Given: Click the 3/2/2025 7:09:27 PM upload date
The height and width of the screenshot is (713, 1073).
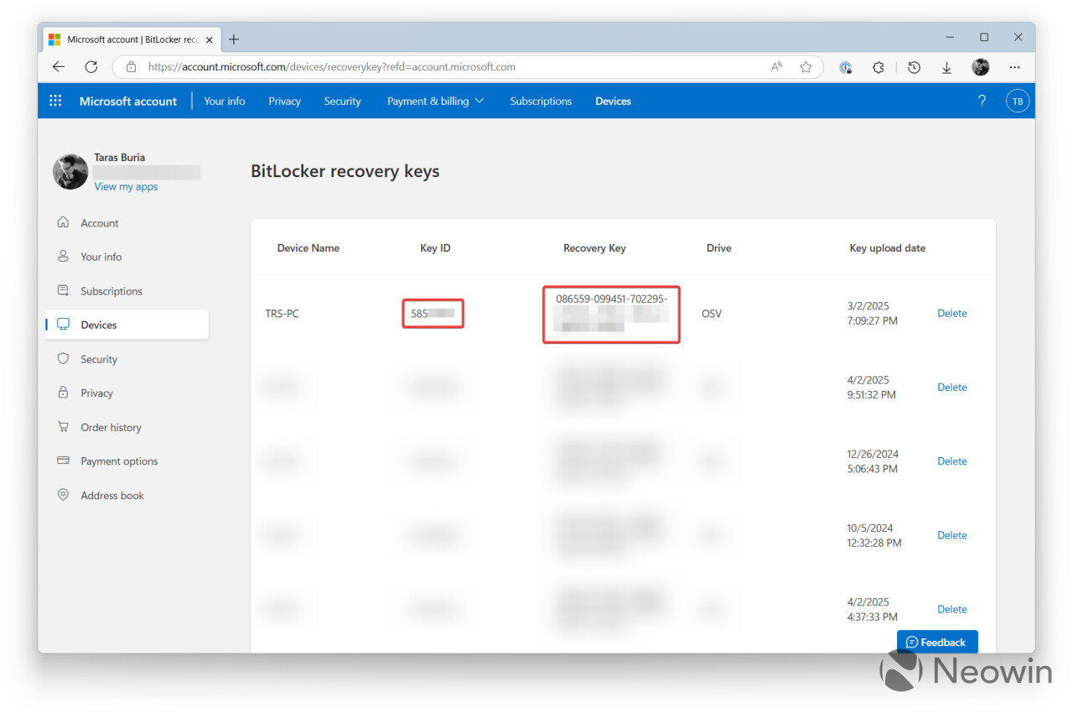Looking at the screenshot, I should [873, 313].
